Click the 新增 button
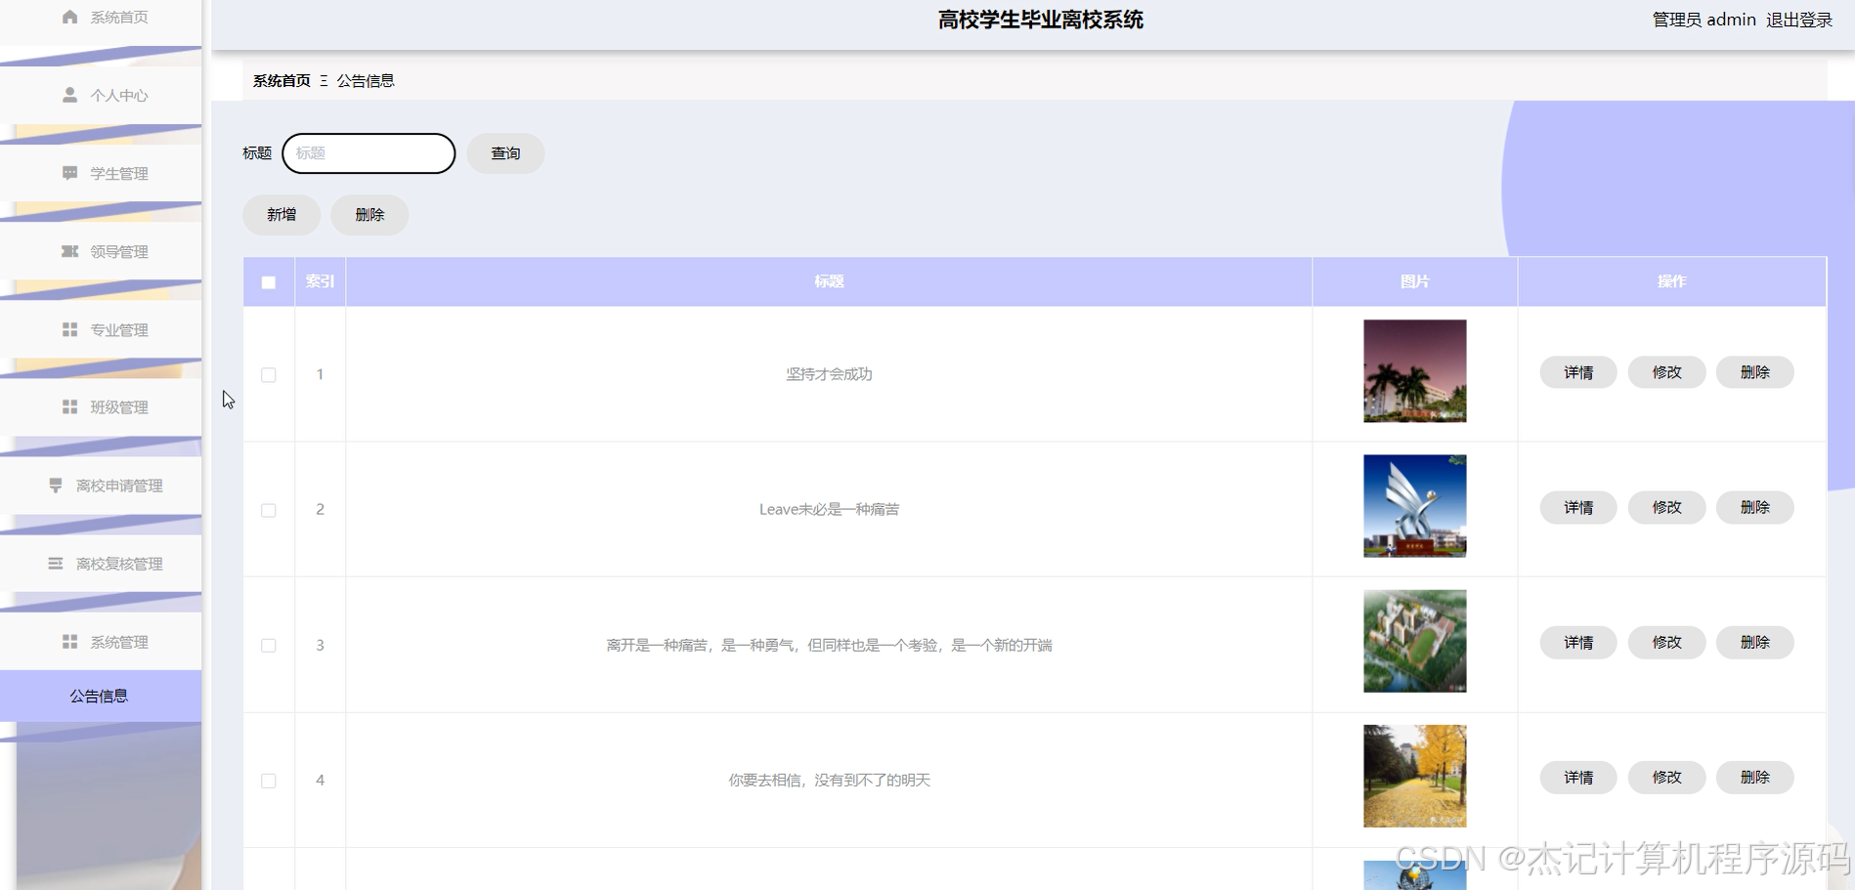Screen dimensions: 1855x890 point(281,215)
